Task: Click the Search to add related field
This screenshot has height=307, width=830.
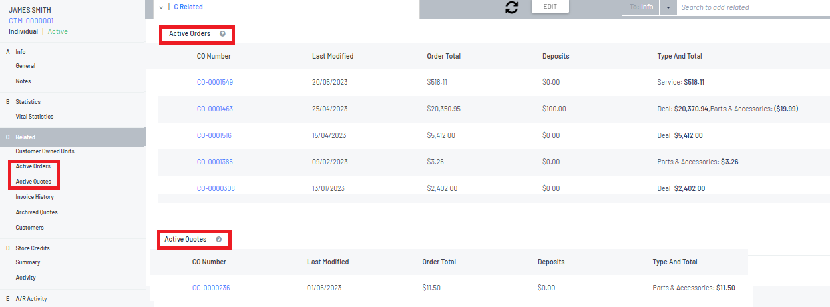Action: pos(751,7)
